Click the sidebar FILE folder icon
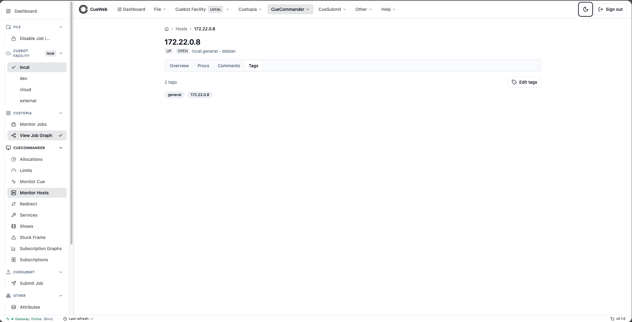 click(8, 27)
